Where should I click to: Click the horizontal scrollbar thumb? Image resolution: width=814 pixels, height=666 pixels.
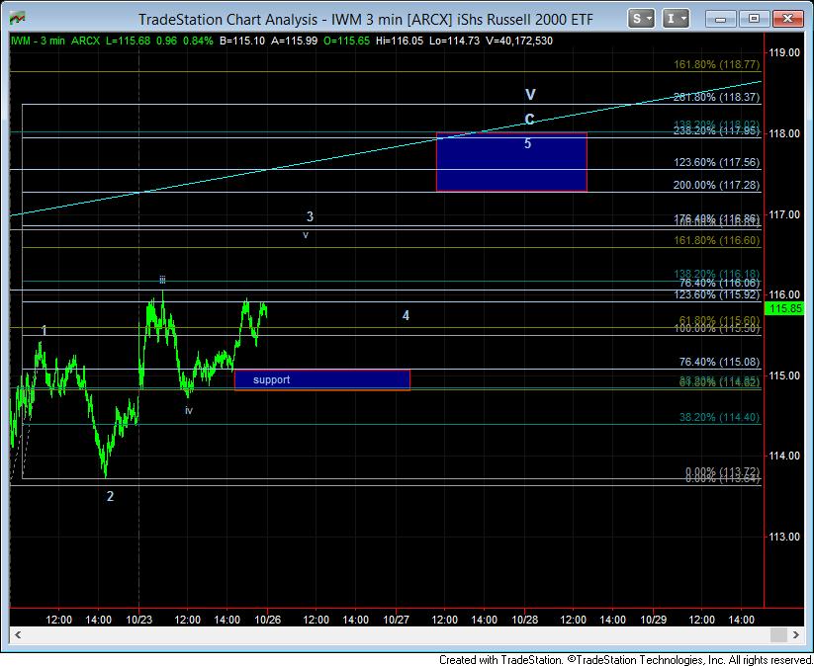pos(778,634)
